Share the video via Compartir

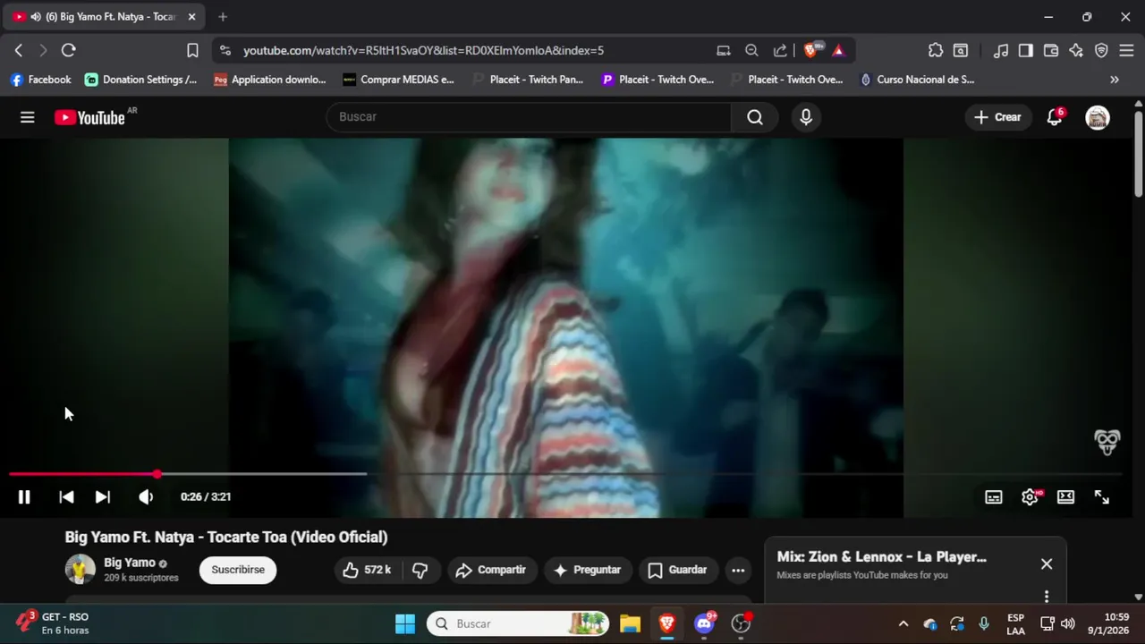[x=490, y=570]
